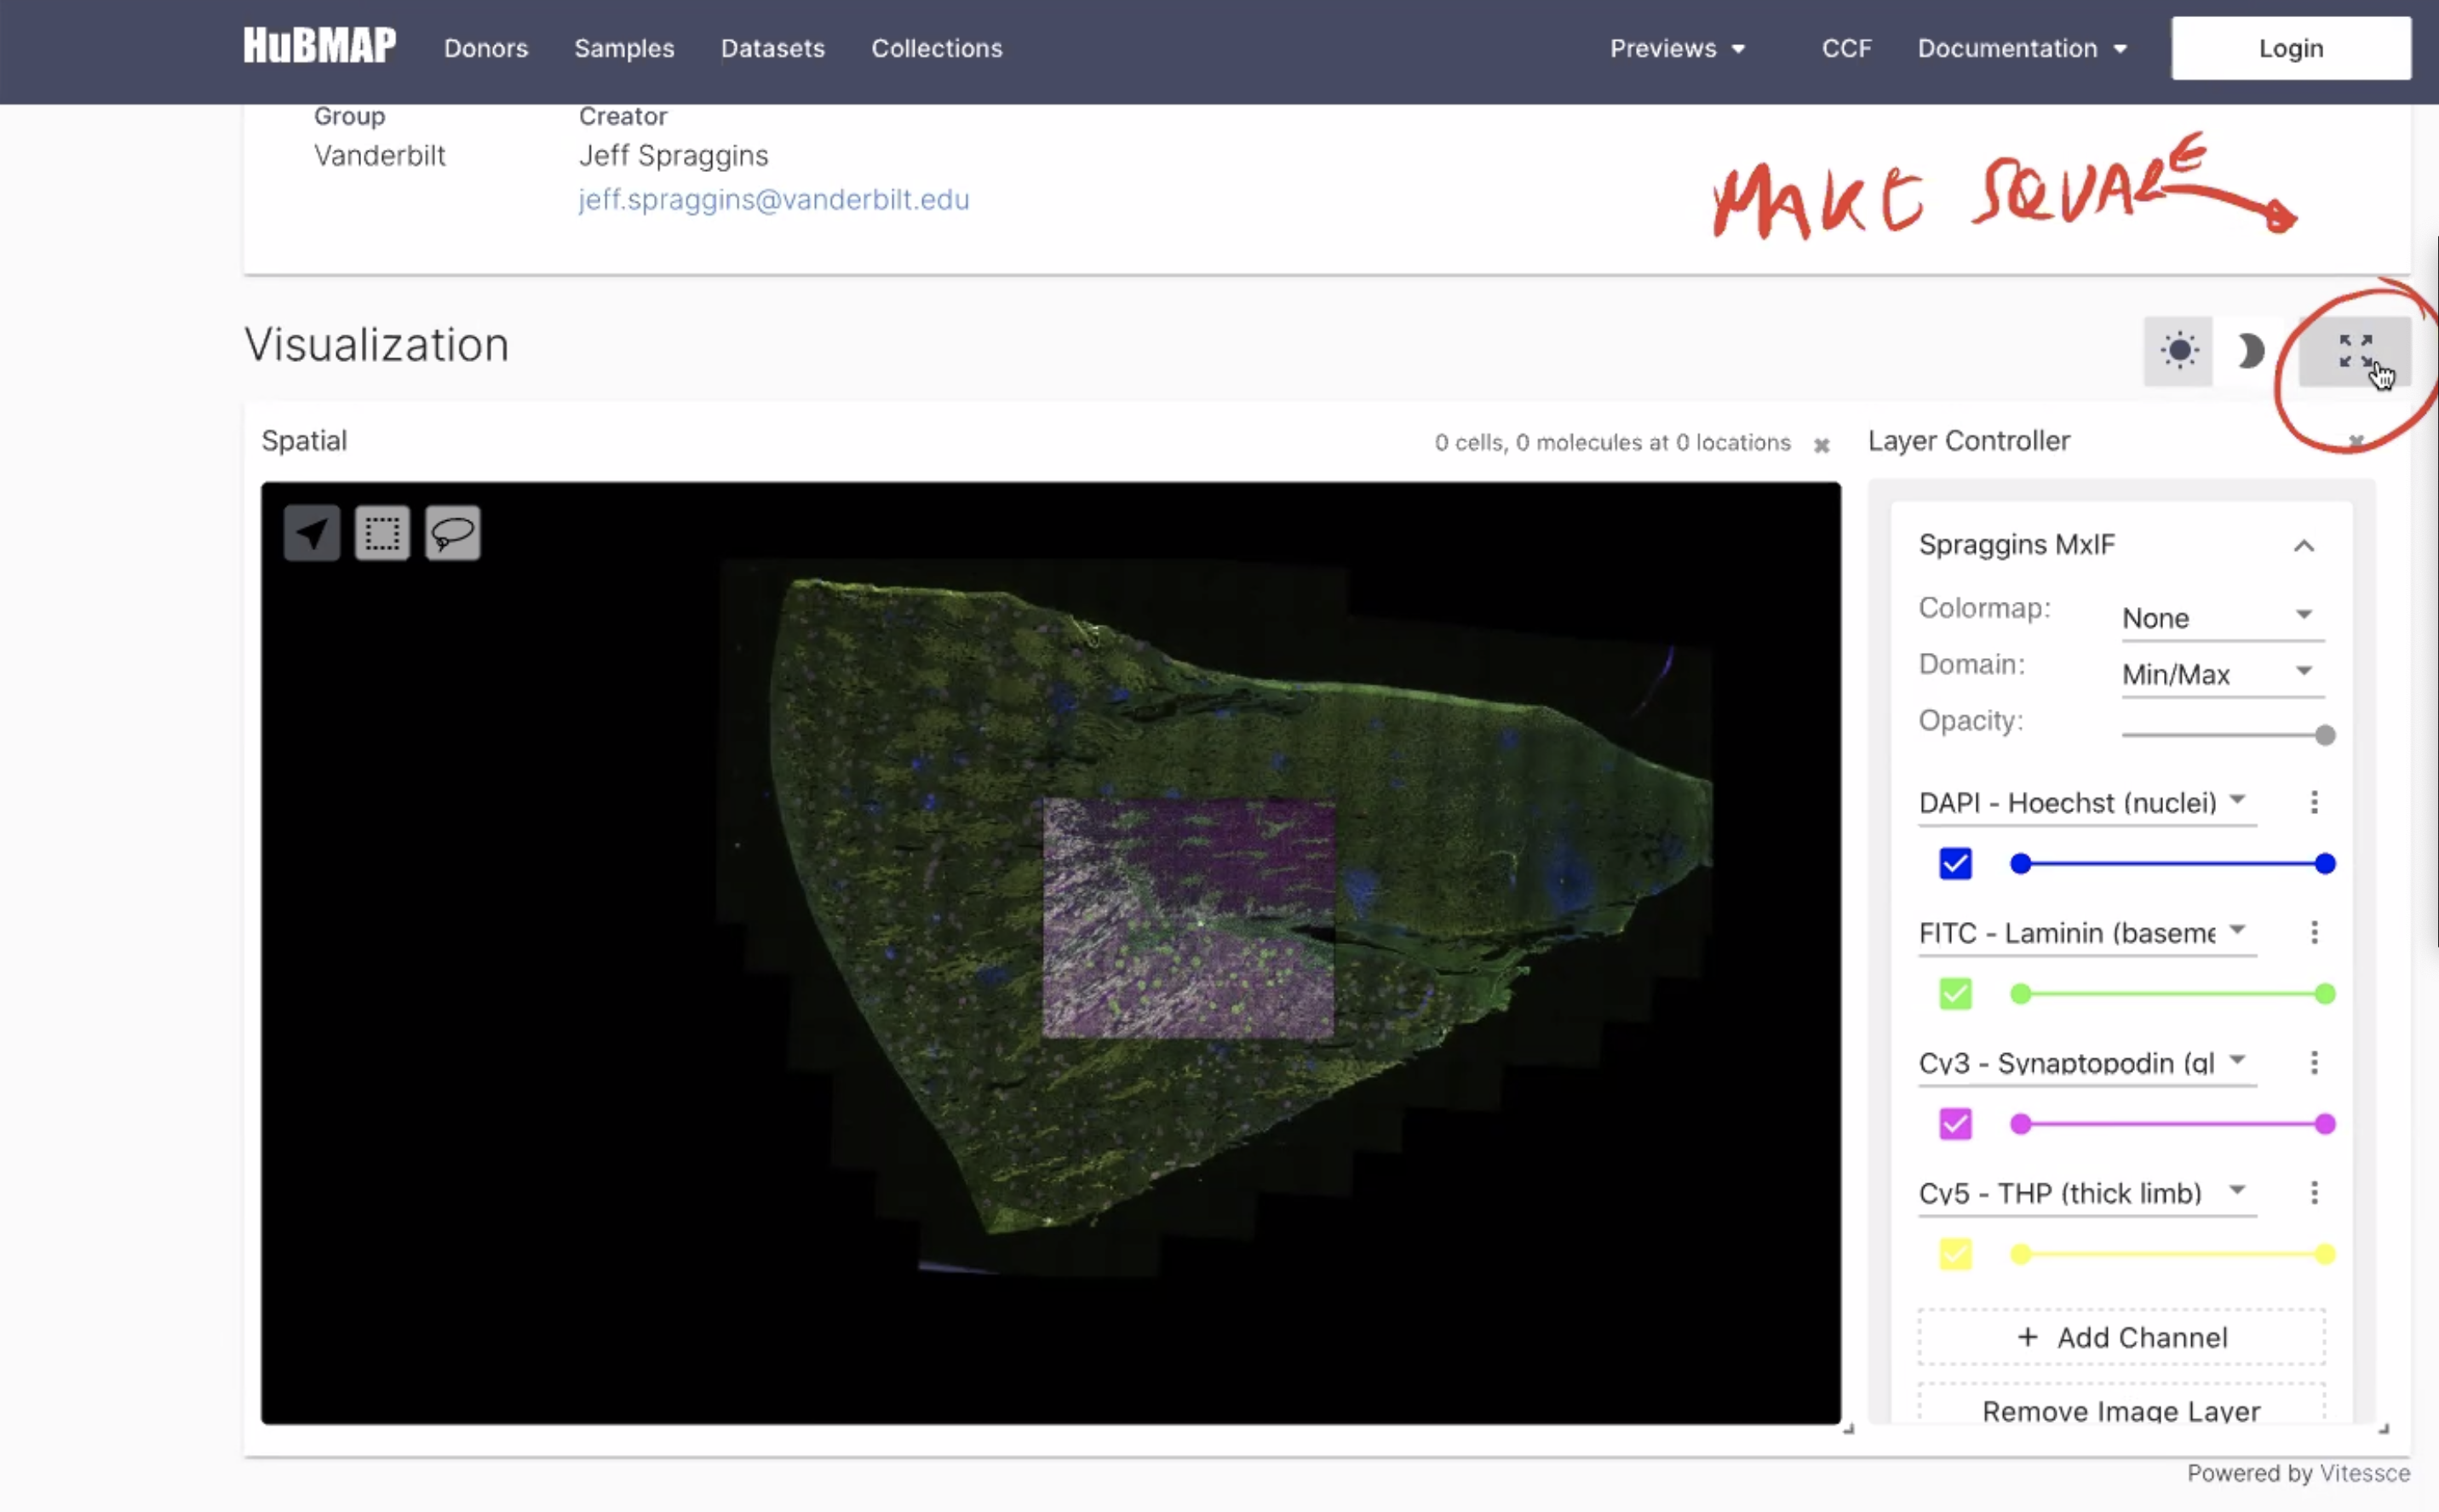Screen dimensions: 2439x1512
Task: Open options menu for DAPI - Hoechst channel
Action: tap(2313, 802)
